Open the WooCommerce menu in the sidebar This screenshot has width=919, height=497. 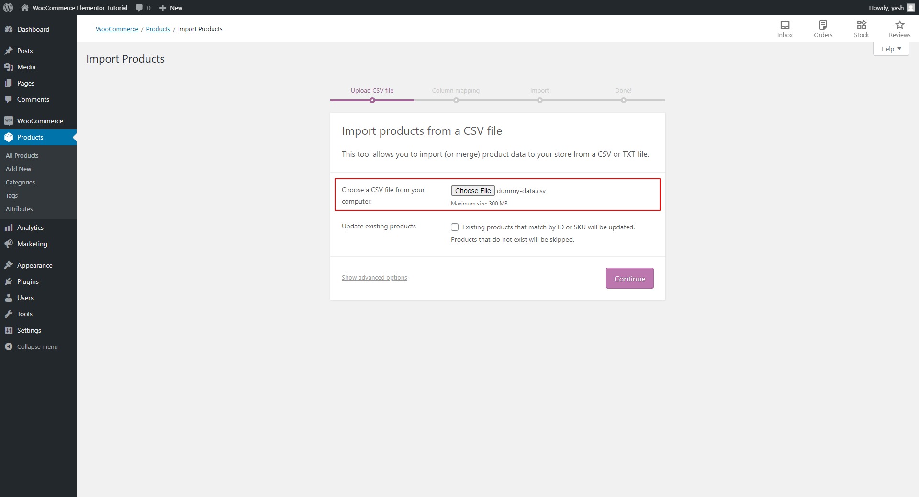(39, 121)
